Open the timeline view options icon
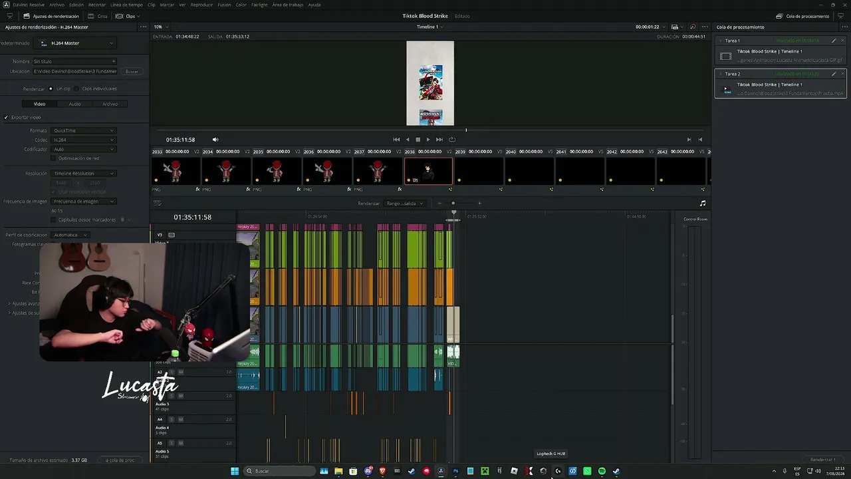 coord(158,204)
